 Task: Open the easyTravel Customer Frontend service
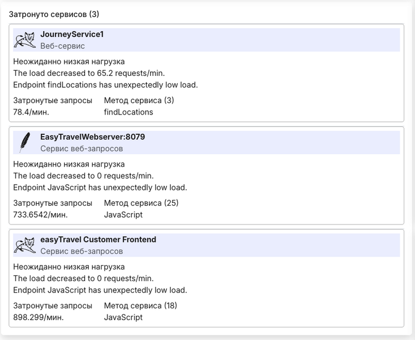98,239
